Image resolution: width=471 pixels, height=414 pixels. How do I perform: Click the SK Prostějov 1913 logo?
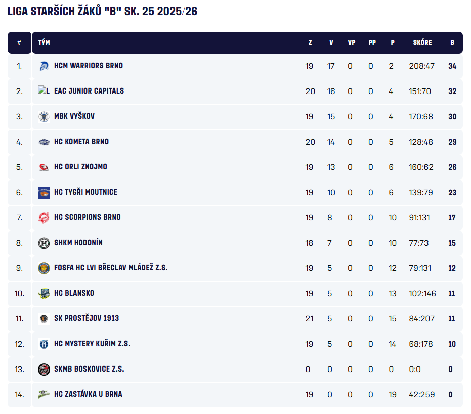(44, 318)
